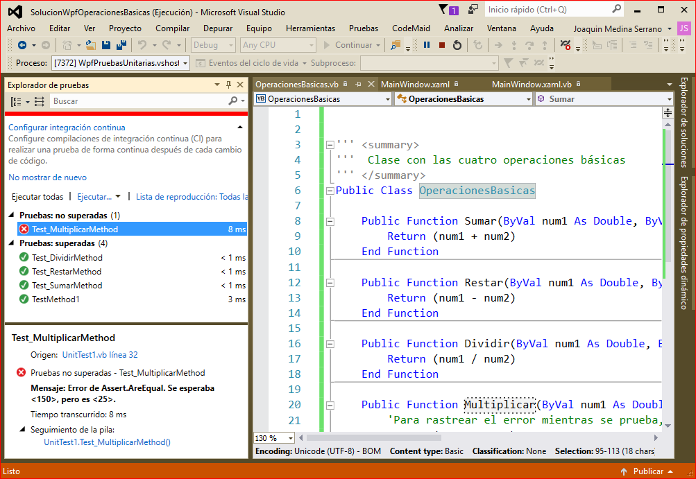The width and height of the screenshot is (696, 479).
Task: Open the OperacionesBasicas class dropdown with the class icon
Action: (464, 99)
